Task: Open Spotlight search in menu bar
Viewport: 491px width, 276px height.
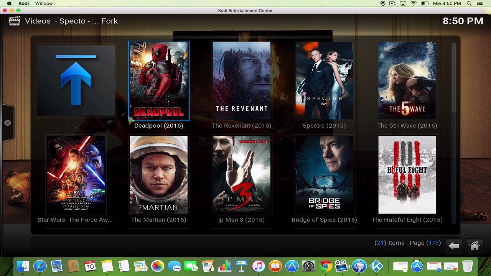Action: click(x=469, y=3)
